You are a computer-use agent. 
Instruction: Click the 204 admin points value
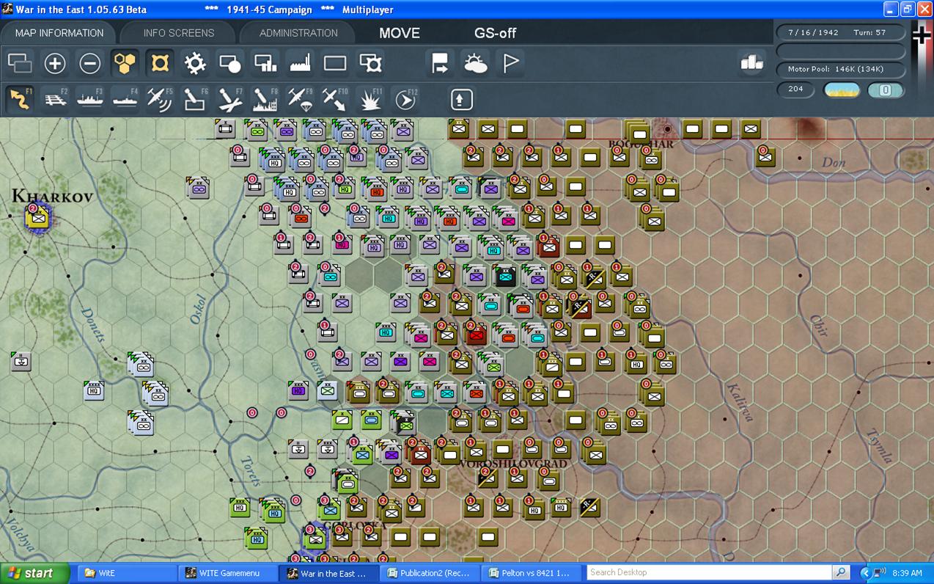(x=796, y=90)
